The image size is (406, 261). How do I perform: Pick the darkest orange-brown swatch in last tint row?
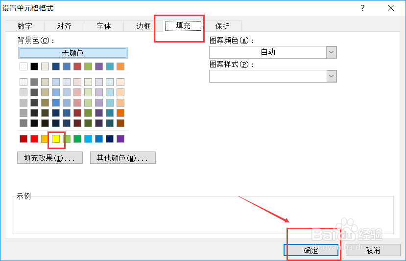click(x=120, y=123)
